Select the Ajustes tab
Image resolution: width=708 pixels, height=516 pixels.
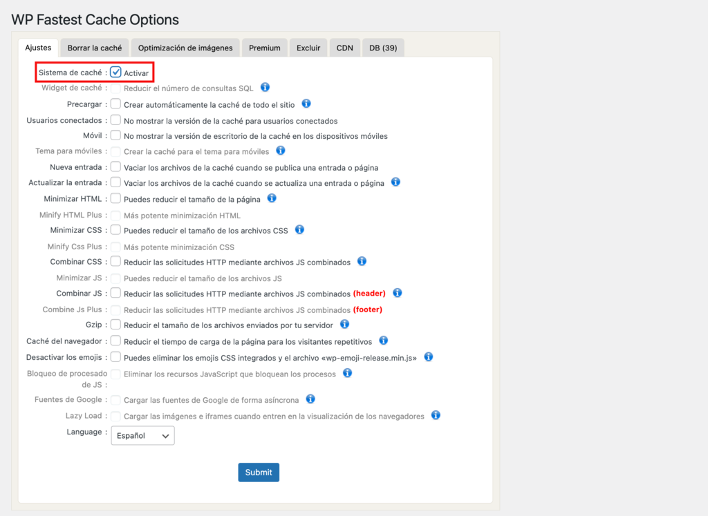click(38, 48)
